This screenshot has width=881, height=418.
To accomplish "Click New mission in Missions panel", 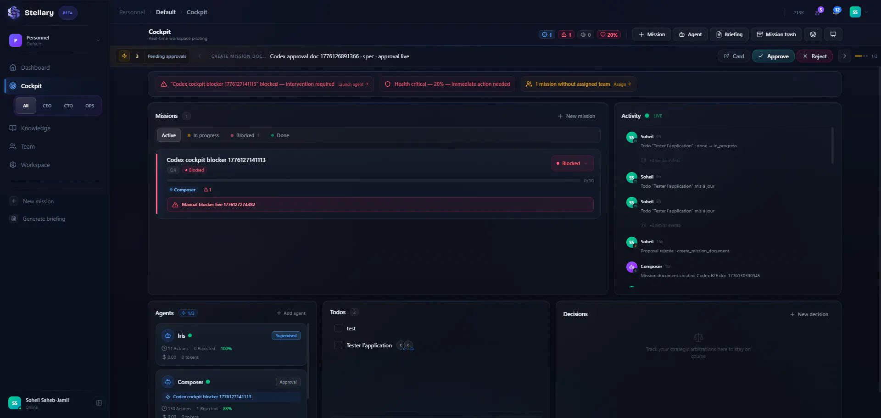I will point(576,116).
